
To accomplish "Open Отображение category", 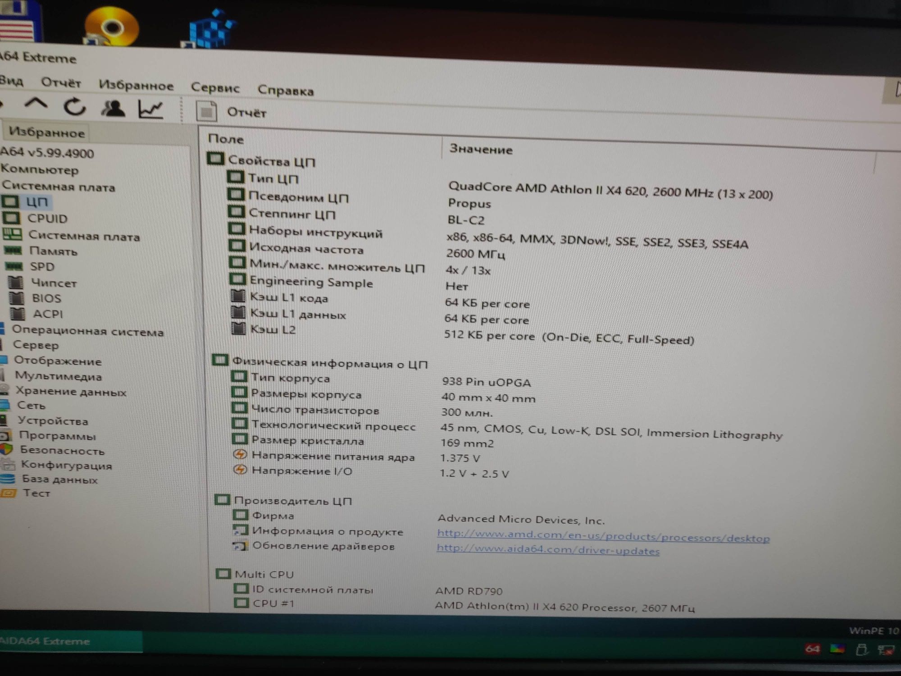I will [58, 361].
